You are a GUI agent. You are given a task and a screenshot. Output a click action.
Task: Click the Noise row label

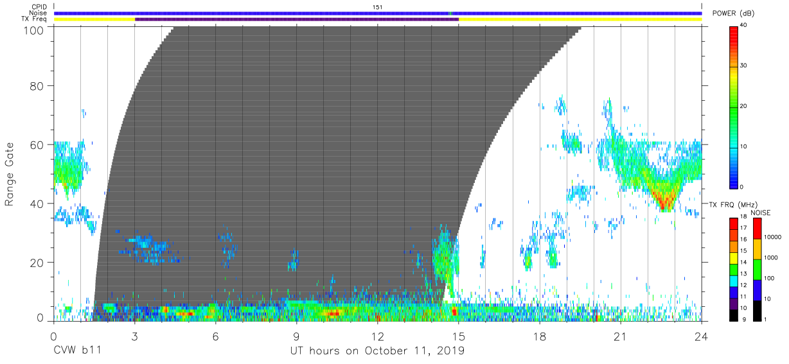point(39,13)
